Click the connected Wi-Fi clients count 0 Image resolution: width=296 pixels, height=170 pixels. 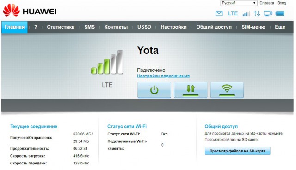coord(162,145)
